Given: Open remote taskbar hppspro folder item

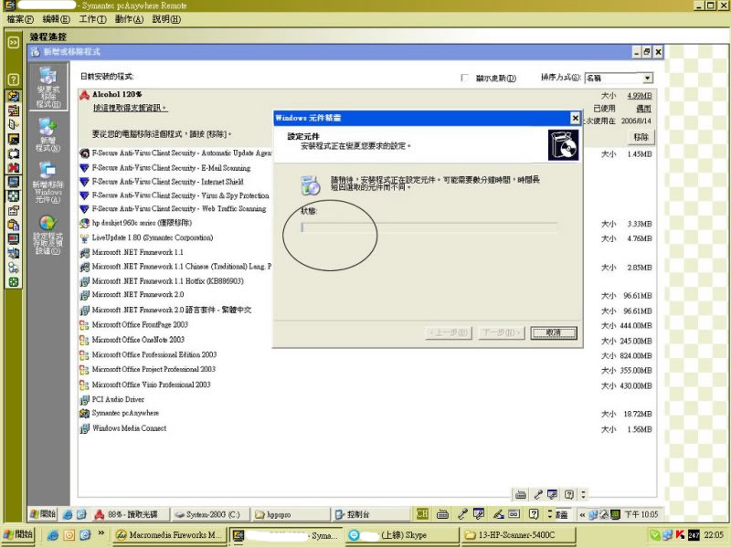Looking at the screenshot, I should pos(290,514).
